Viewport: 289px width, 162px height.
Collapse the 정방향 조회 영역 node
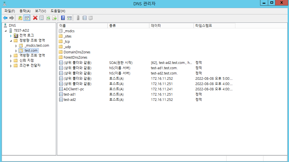(11, 41)
